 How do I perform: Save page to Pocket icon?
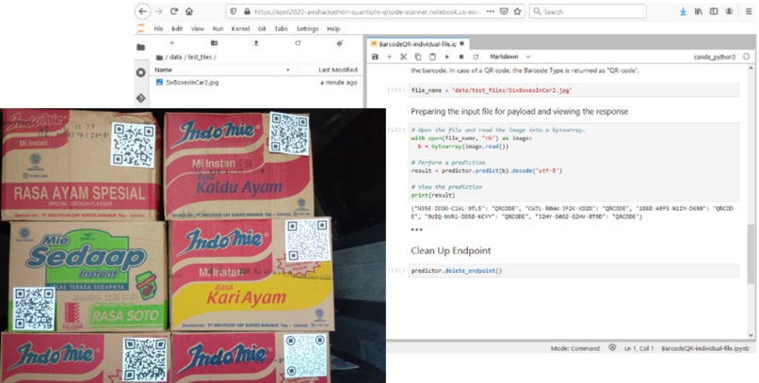(504, 11)
